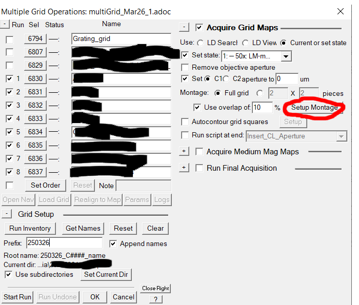Collapse the Acquire Grid Maps section
The height and width of the screenshot is (305, 359).
click(x=184, y=27)
